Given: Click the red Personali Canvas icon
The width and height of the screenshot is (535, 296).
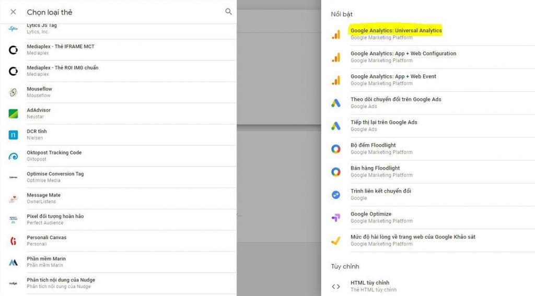Looking at the screenshot, I should 13,241.
